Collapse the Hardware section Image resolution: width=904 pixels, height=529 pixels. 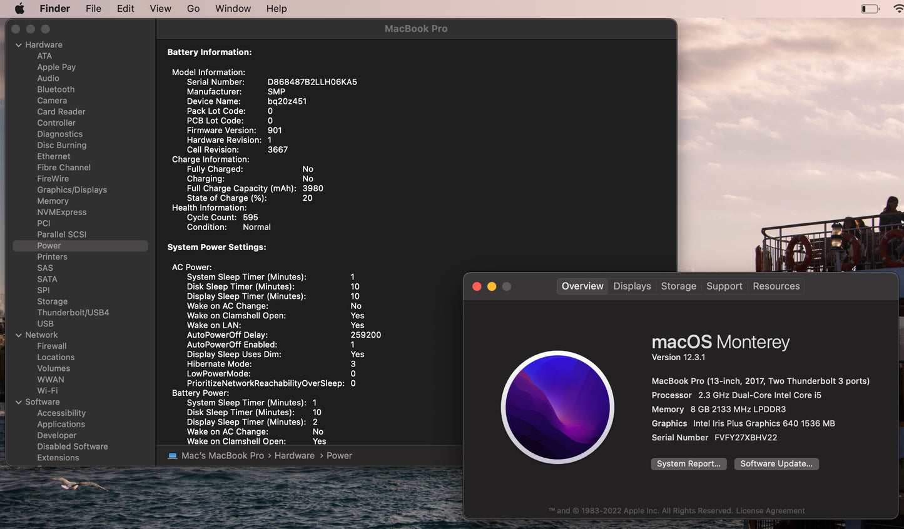[19, 45]
